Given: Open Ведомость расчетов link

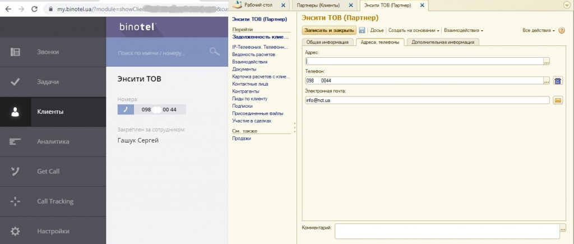Looking at the screenshot, I should 254,54.
